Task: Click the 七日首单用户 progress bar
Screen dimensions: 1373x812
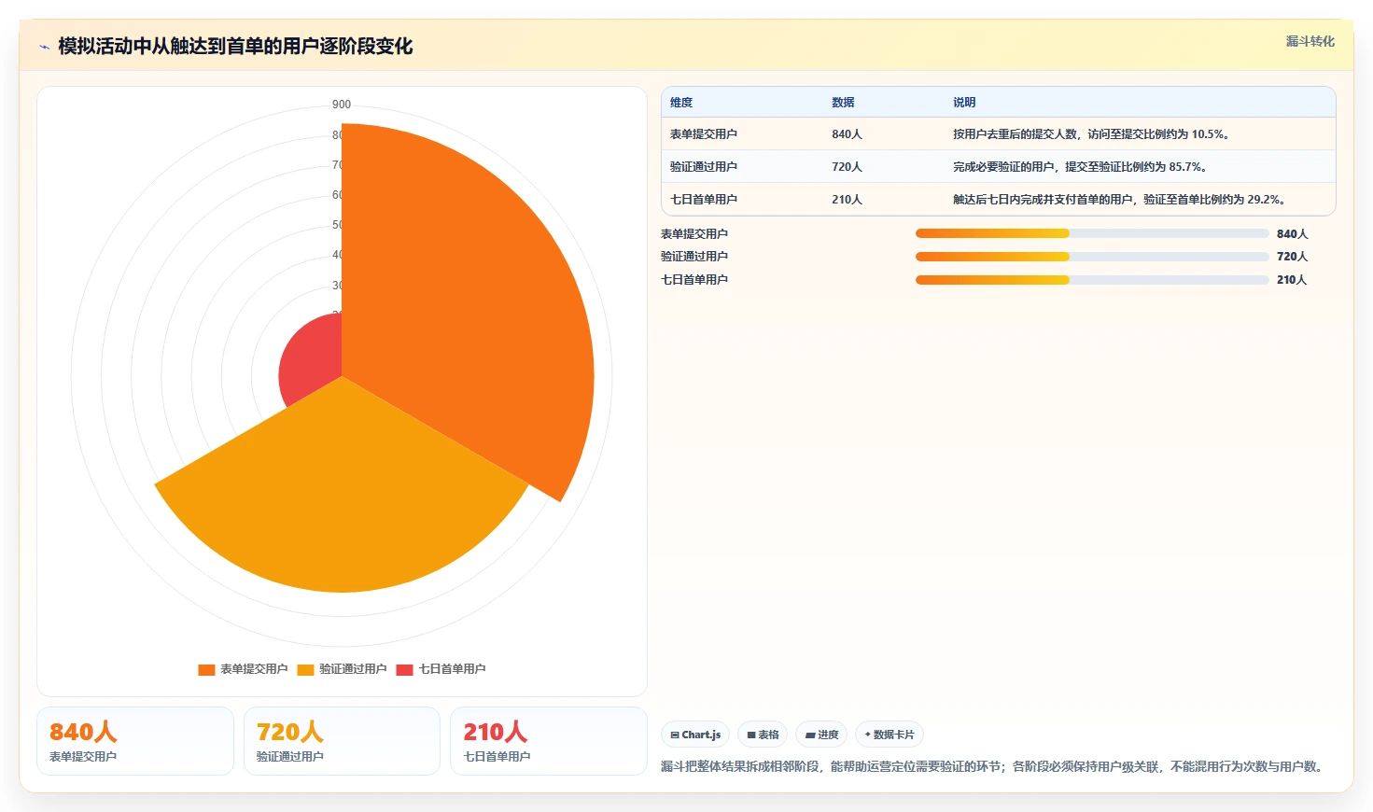Action: click(x=1092, y=280)
